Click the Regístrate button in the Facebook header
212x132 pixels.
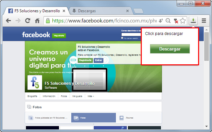[x=59, y=36]
